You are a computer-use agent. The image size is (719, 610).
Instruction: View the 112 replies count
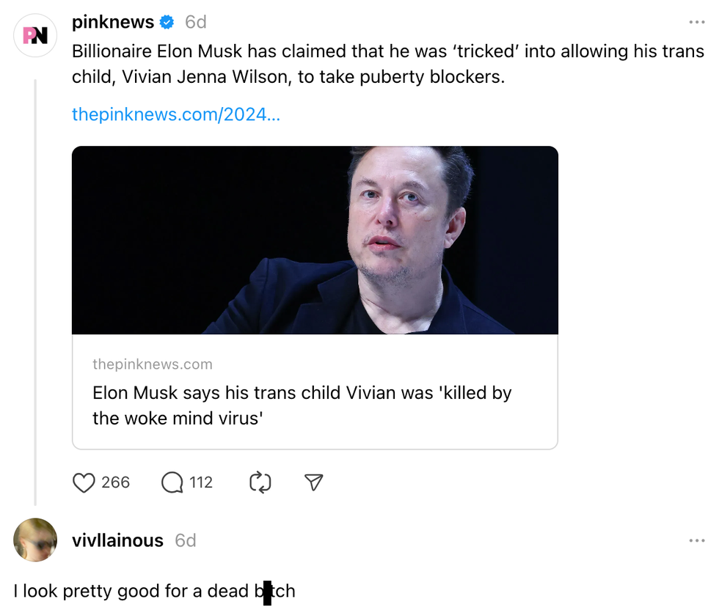click(x=201, y=482)
